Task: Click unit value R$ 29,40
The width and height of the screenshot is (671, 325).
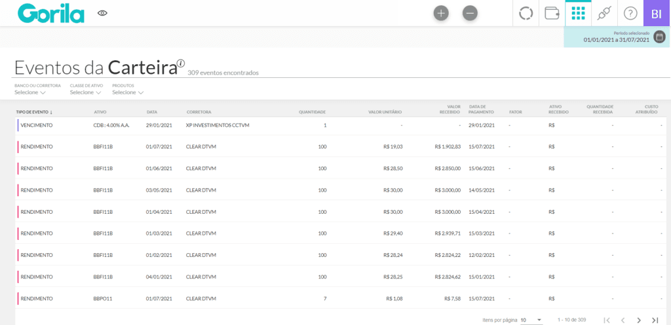Action: [393, 233]
